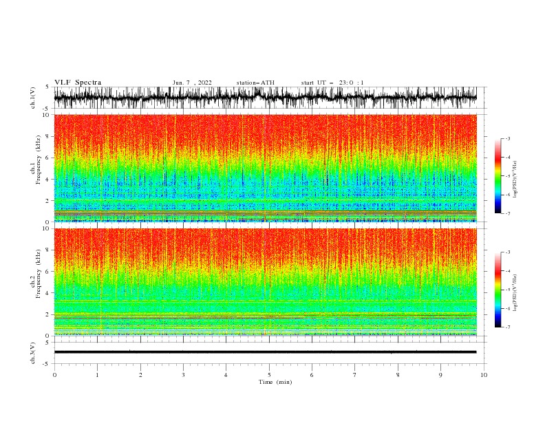
Task: Click the "8" tick on the time axis
Action: pos(398,375)
